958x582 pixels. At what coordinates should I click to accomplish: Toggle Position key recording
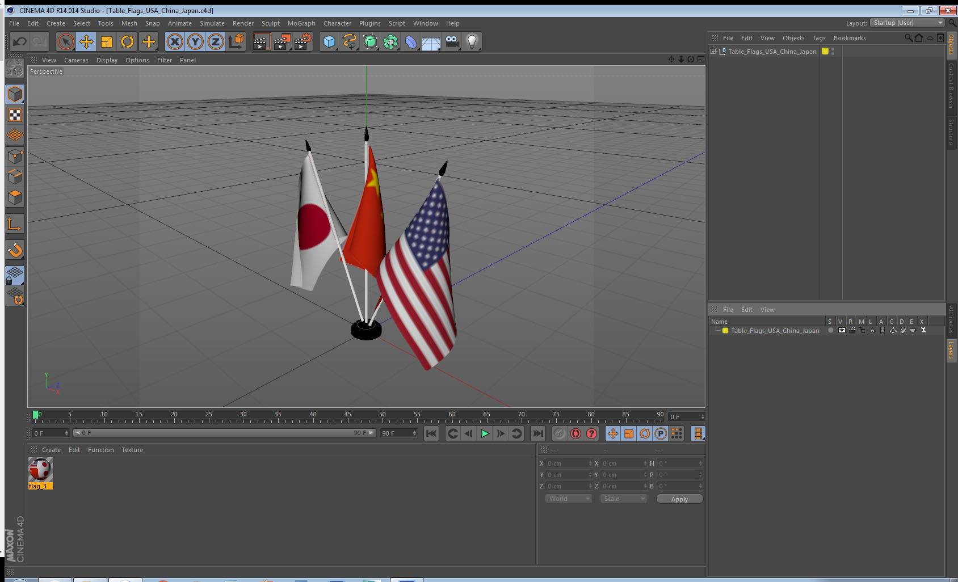tap(613, 433)
